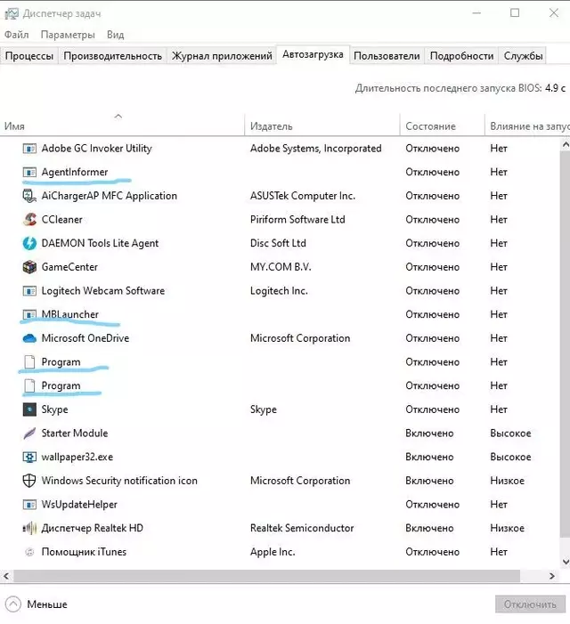Open the Журнал приложений tab
Viewport: 570px width, 624px height.
[222, 56]
